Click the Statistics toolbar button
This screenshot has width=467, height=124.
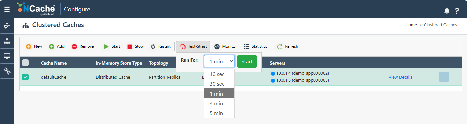click(x=255, y=46)
